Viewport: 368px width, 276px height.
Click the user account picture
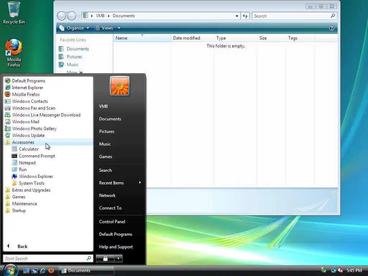click(x=119, y=86)
